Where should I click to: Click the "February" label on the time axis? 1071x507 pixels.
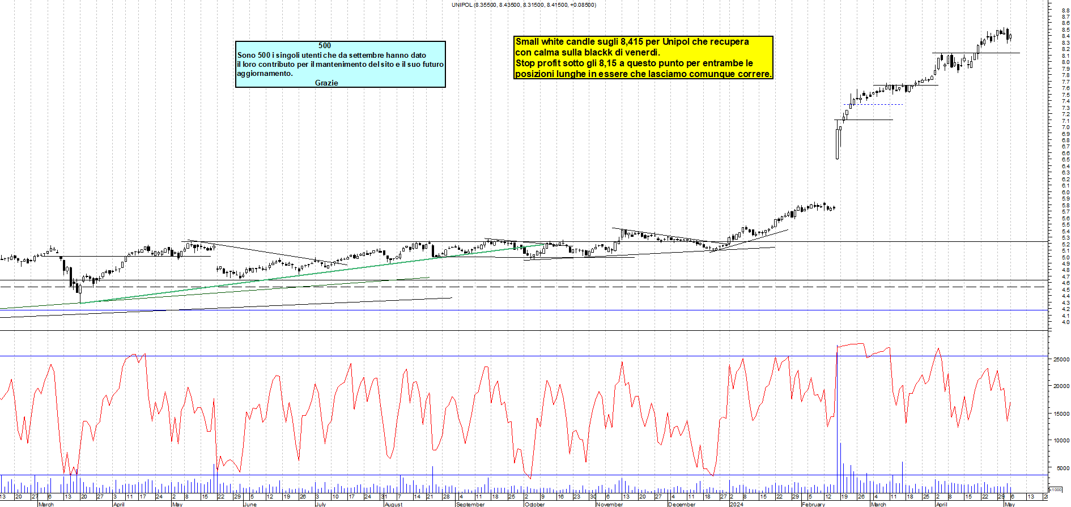[813, 504]
